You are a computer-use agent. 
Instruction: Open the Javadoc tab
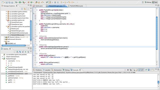click(x=47, y=70)
